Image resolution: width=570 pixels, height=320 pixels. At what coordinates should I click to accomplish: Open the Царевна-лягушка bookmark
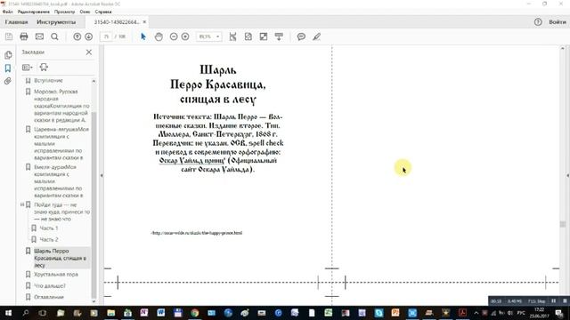pyautogui.click(x=61, y=143)
